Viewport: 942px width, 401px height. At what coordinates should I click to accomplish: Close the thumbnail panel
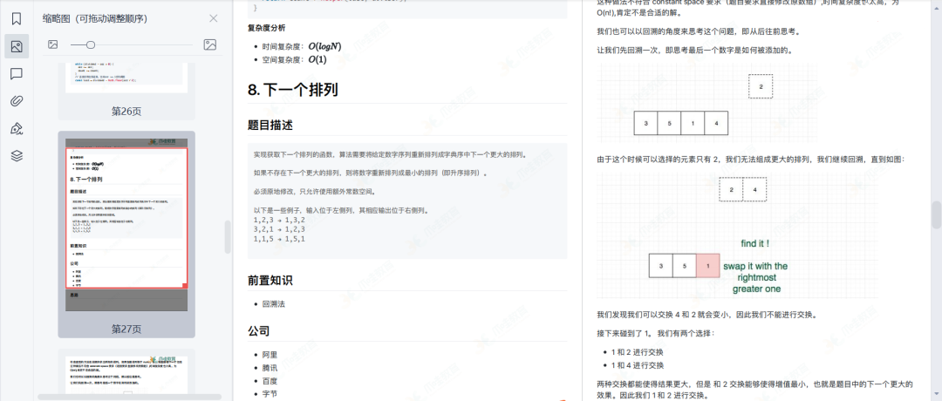click(x=214, y=18)
